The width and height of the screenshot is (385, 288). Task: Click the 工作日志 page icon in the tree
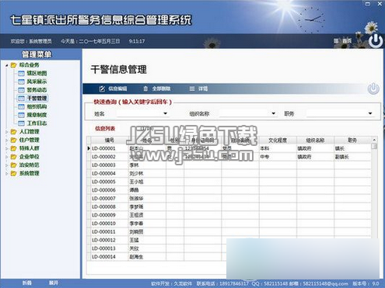point(21,123)
